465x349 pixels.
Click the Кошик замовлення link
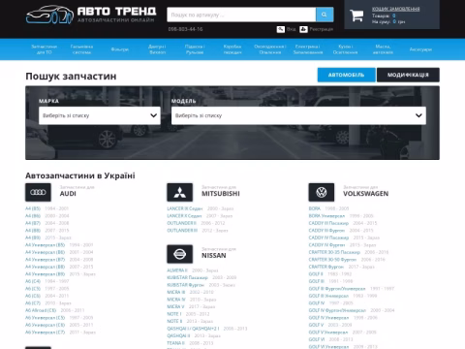pos(396,9)
